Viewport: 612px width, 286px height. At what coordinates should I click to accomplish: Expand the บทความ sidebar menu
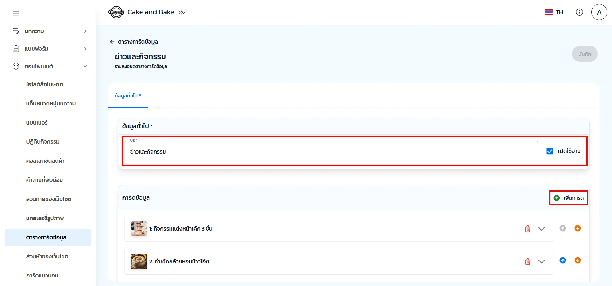(85, 31)
